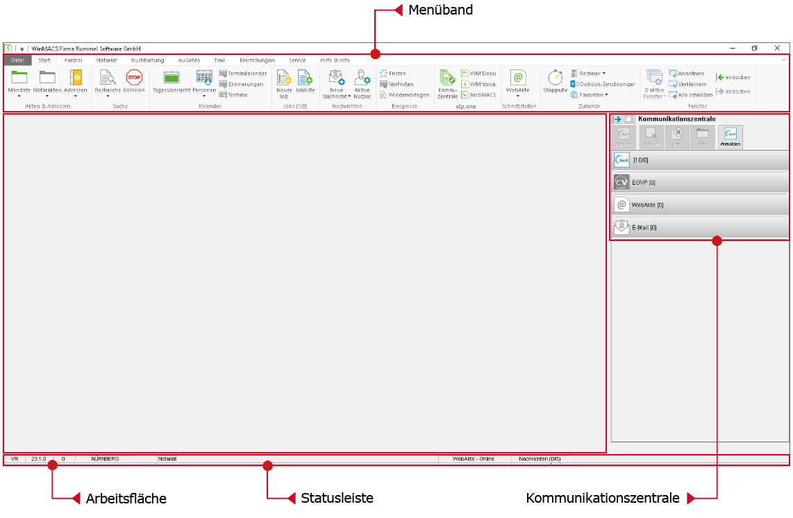The width and height of the screenshot is (793, 518).
Task: Open the Einstellungen tab
Action: 257,60
